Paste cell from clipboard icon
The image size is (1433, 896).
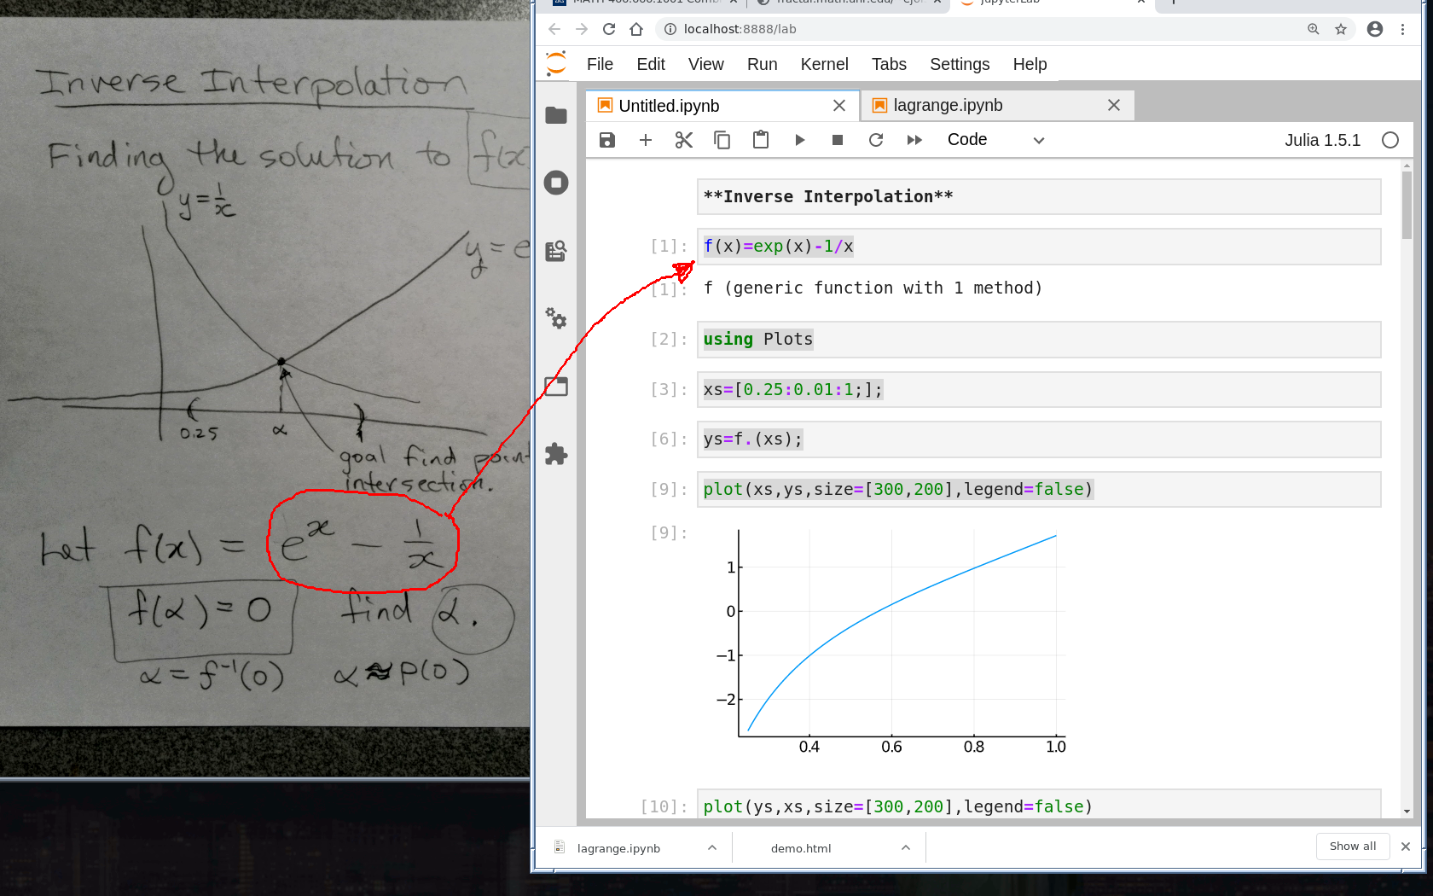(x=760, y=140)
